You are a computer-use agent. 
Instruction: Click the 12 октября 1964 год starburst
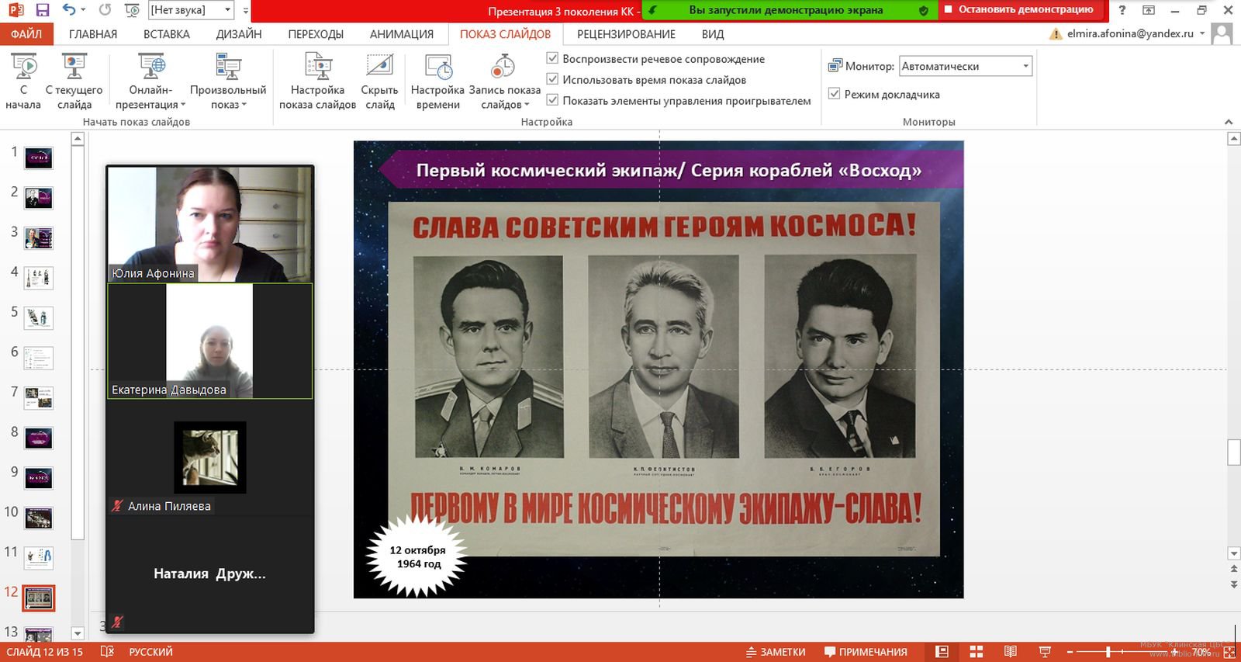pyautogui.click(x=417, y=557)
